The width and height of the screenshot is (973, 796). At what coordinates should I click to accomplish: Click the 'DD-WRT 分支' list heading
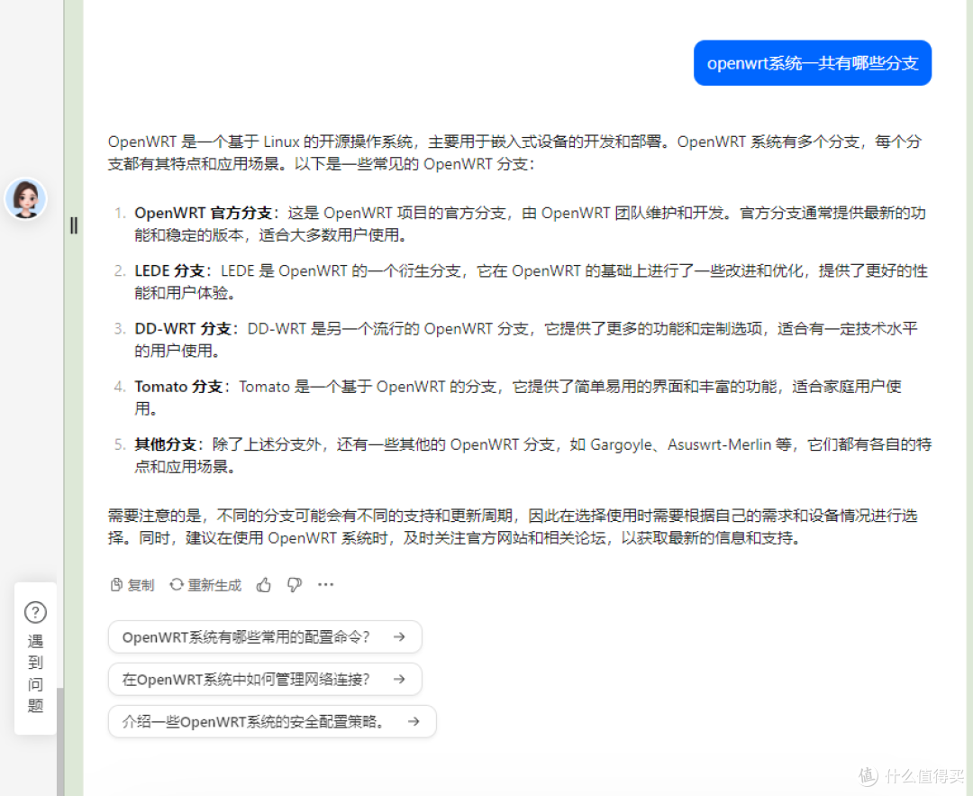183,328
